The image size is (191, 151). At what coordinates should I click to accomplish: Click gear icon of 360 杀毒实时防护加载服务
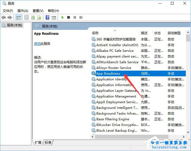(93, 39)
